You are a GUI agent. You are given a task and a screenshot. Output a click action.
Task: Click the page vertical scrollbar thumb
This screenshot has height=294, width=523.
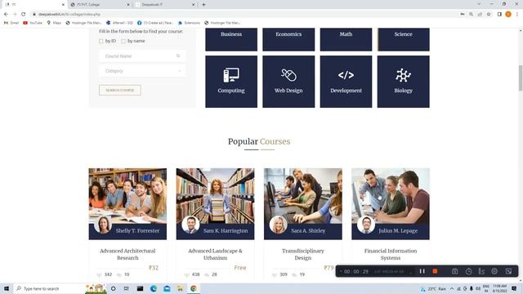coord(521,78)
